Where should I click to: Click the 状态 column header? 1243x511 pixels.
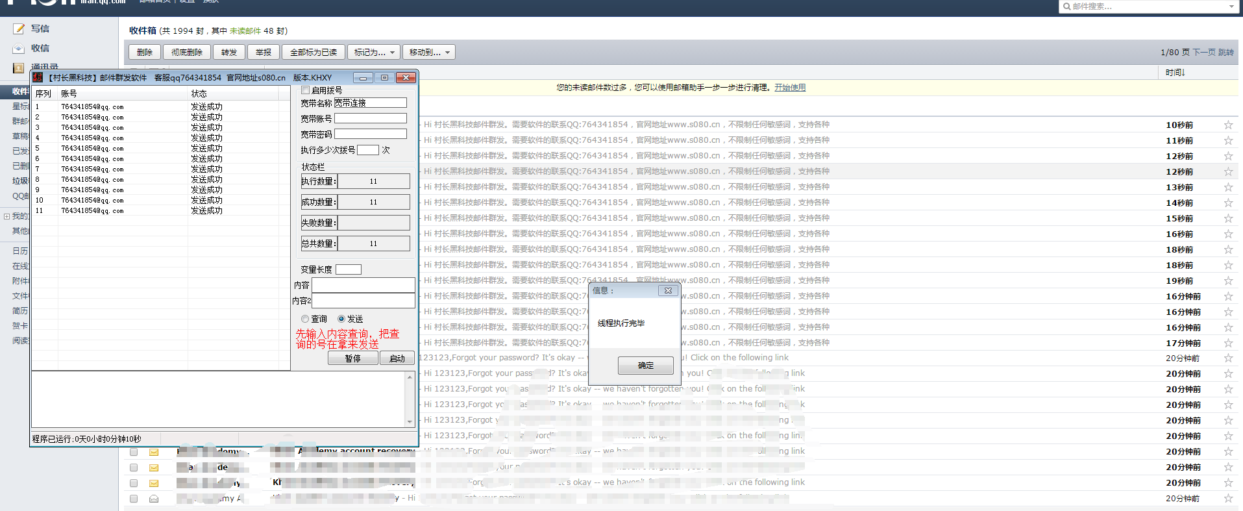234,93
